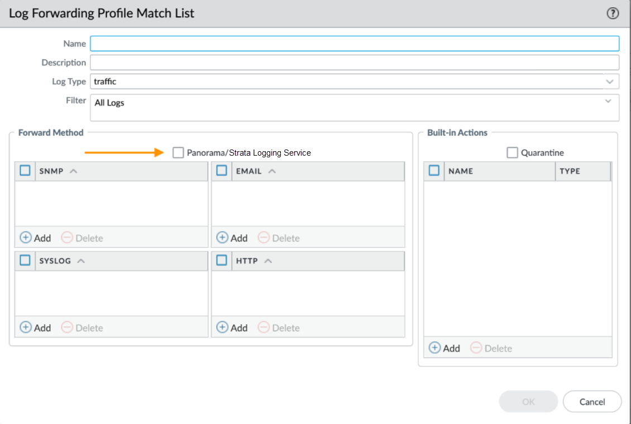Tick the Quarantine checkbox
Screen dimensions: 631x424
click(x=512, y=152)
